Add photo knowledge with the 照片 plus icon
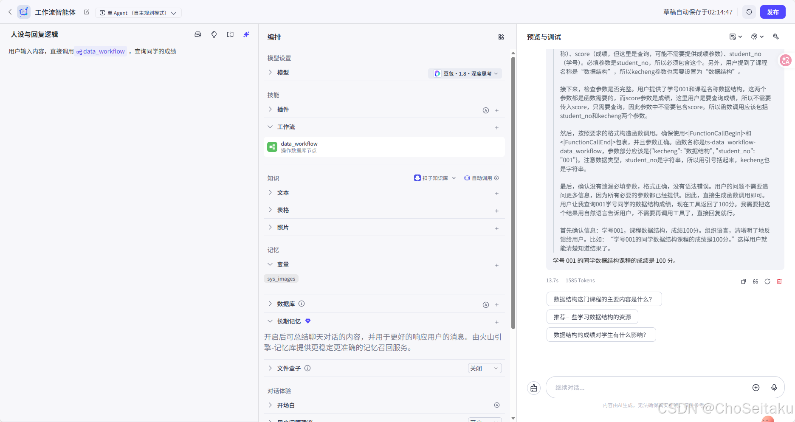The width and height of the screenshot is (795, 422). (x=497, y=228)
